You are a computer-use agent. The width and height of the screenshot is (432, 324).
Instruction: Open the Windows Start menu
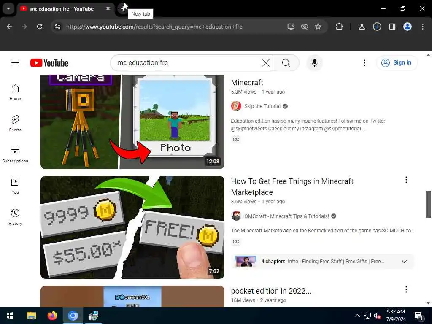[x=10, y=316]
